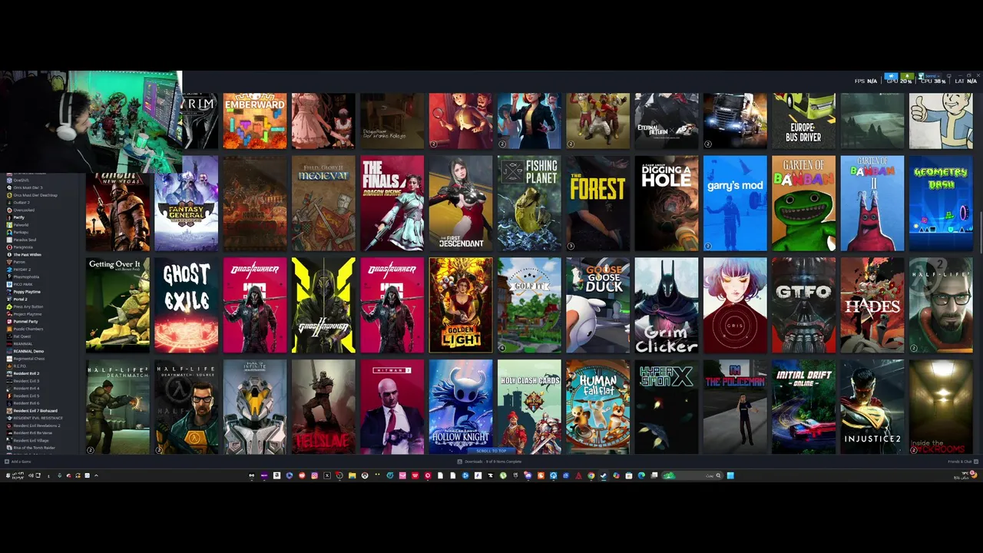Select the Hitman cover
Viewport: 983px width, 553px height.
coord(392,407)
